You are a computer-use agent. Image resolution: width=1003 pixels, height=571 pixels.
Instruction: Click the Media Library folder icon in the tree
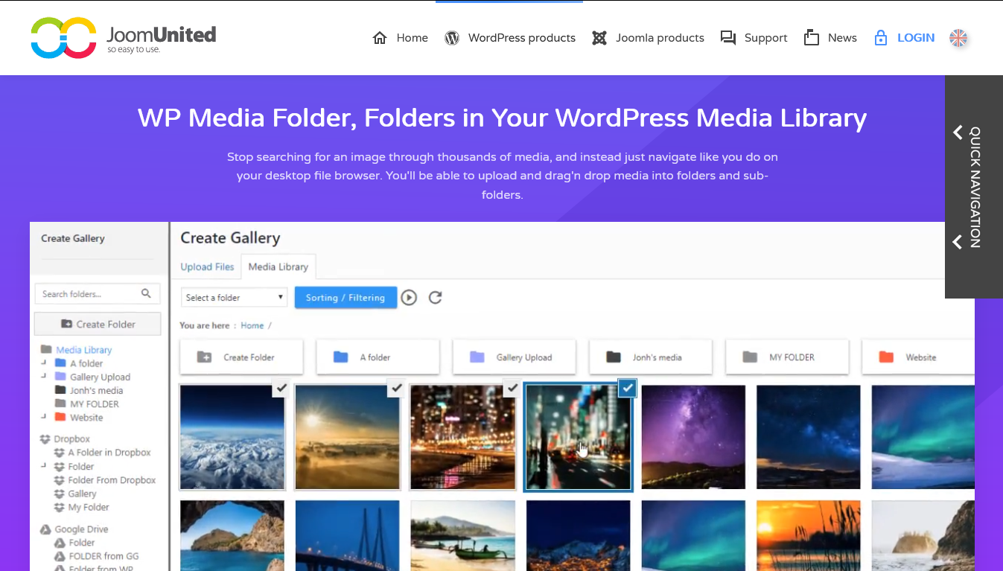click(46, 350)
